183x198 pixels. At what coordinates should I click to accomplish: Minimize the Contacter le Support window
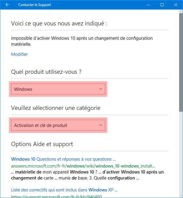pos(148,5)
